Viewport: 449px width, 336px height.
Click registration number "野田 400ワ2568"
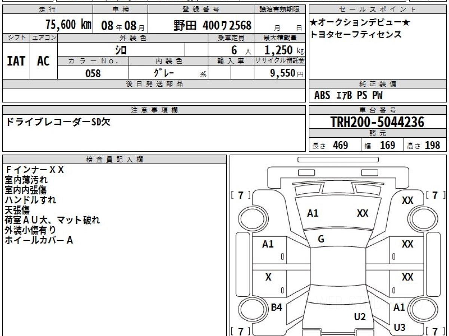tap(213, 25)
